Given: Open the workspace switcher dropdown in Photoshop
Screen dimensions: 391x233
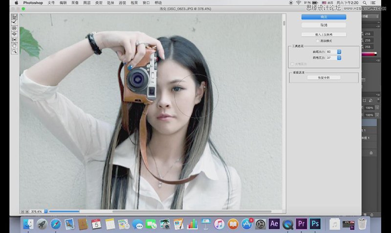Looking at the screenshot, I should (370, 16).
